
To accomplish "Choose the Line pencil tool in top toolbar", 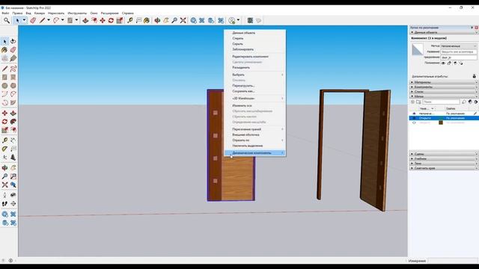I will point(42,20).
